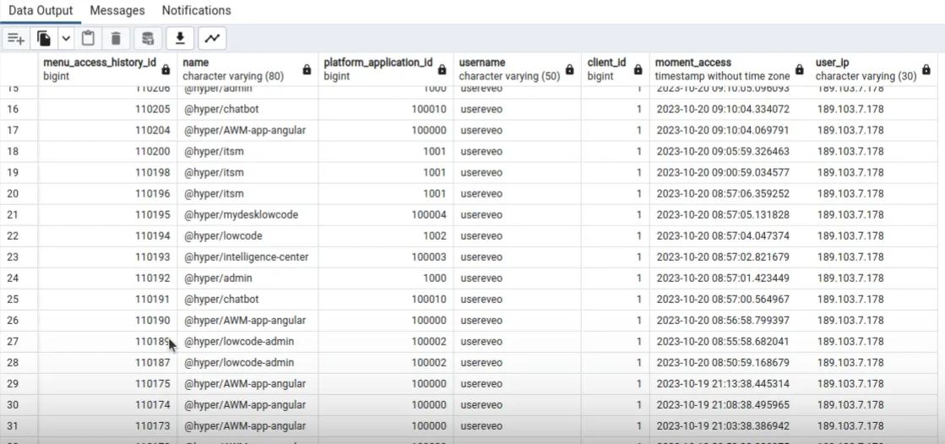Click the 189.103.7.178 cell in row 23
The image size is (945, 444).
coord(873,257)
